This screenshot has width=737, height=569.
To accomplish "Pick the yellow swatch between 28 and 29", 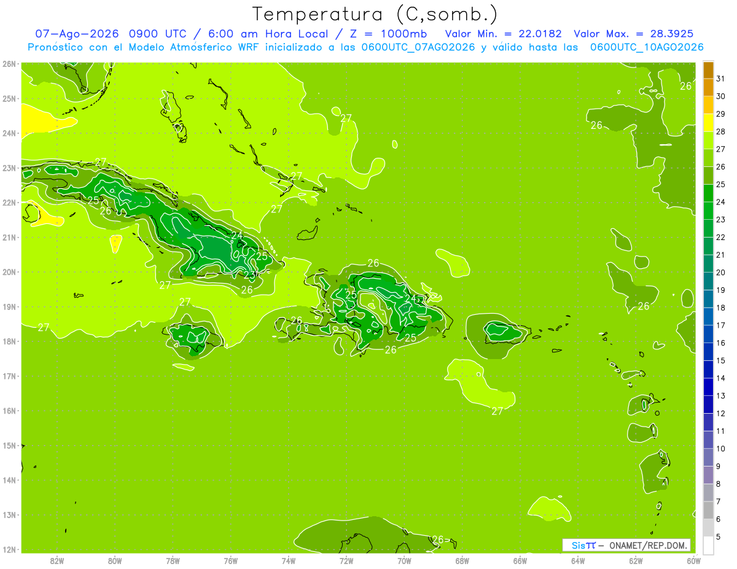I will (708, 123).
